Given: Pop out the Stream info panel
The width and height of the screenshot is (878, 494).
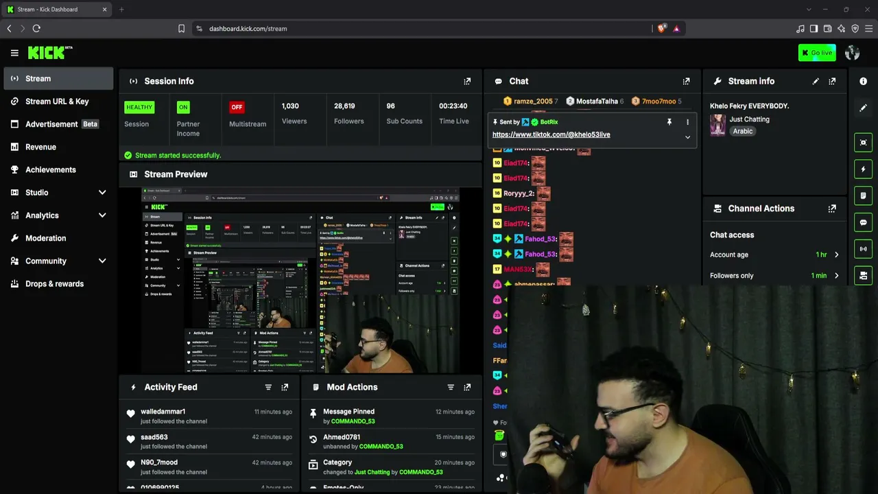Looking at the screenshot, I should [832, 81].
